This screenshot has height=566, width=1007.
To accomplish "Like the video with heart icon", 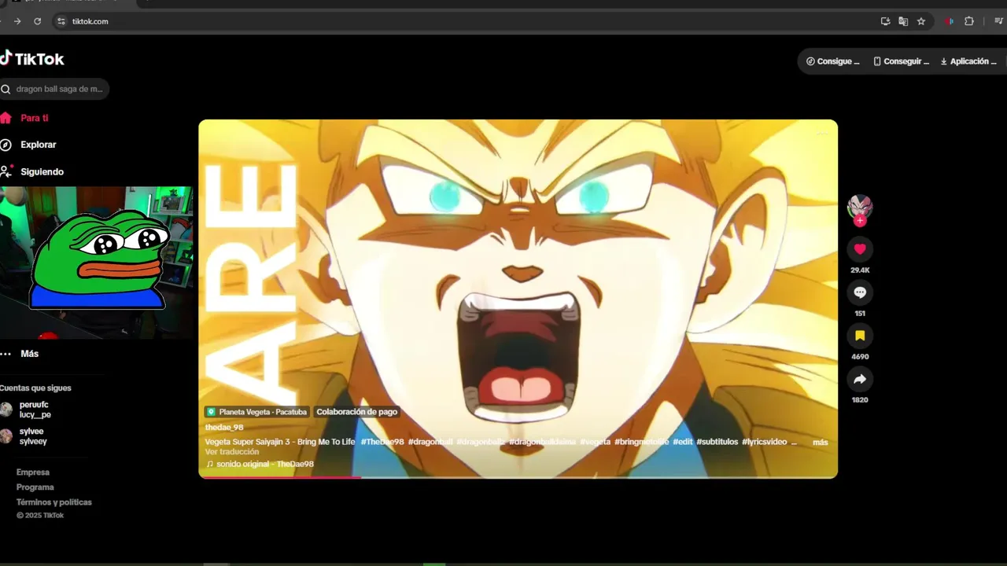I will pos(860,249).
